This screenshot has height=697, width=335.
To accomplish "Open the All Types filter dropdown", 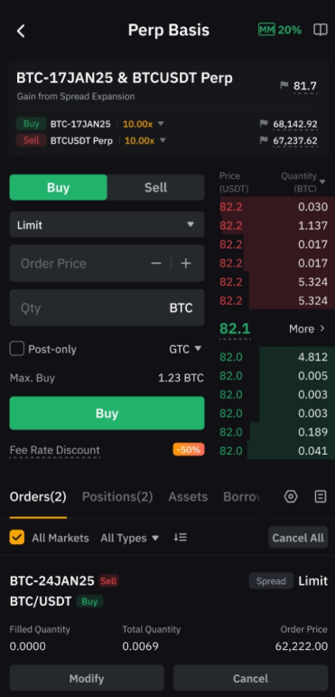I will tap(129, 538).
